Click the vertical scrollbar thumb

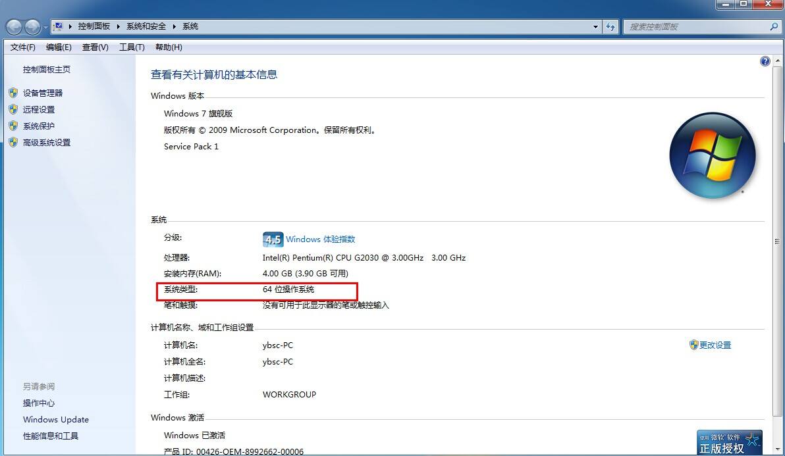coord(777,241)
